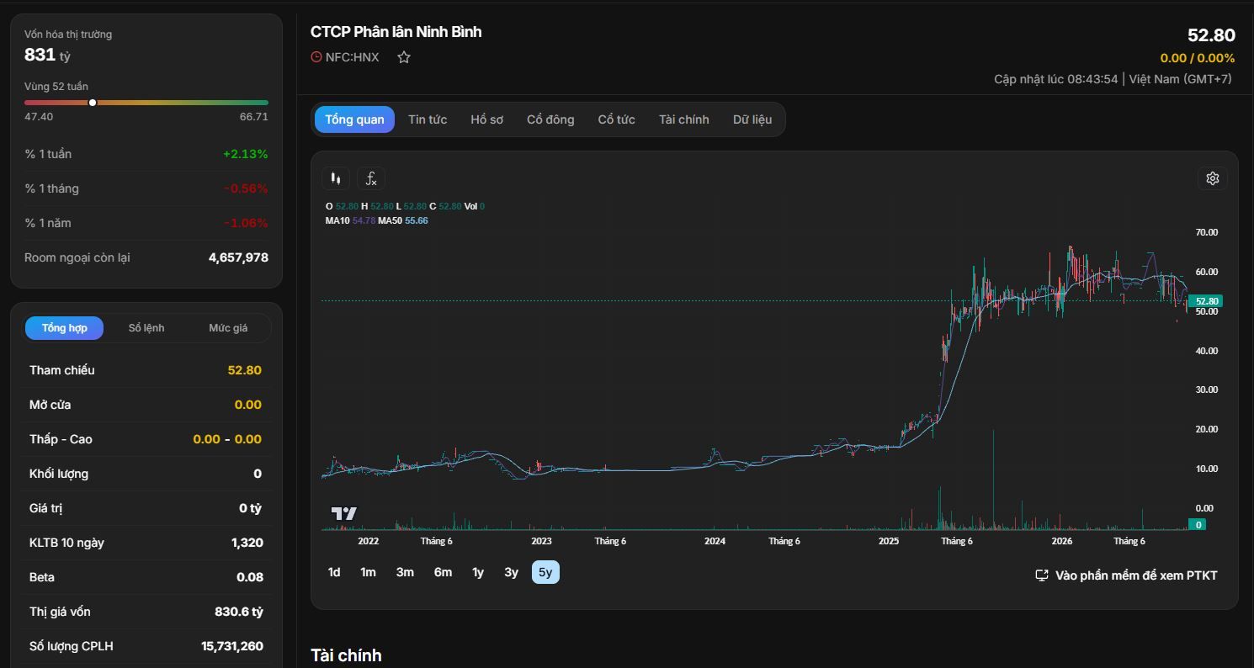1254x668 pixels.
Task: Select the Tổng hợp panel tab
Action: [64, 328]
